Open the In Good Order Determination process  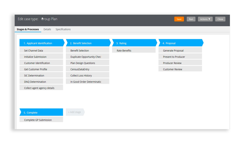tap(87, 81)
